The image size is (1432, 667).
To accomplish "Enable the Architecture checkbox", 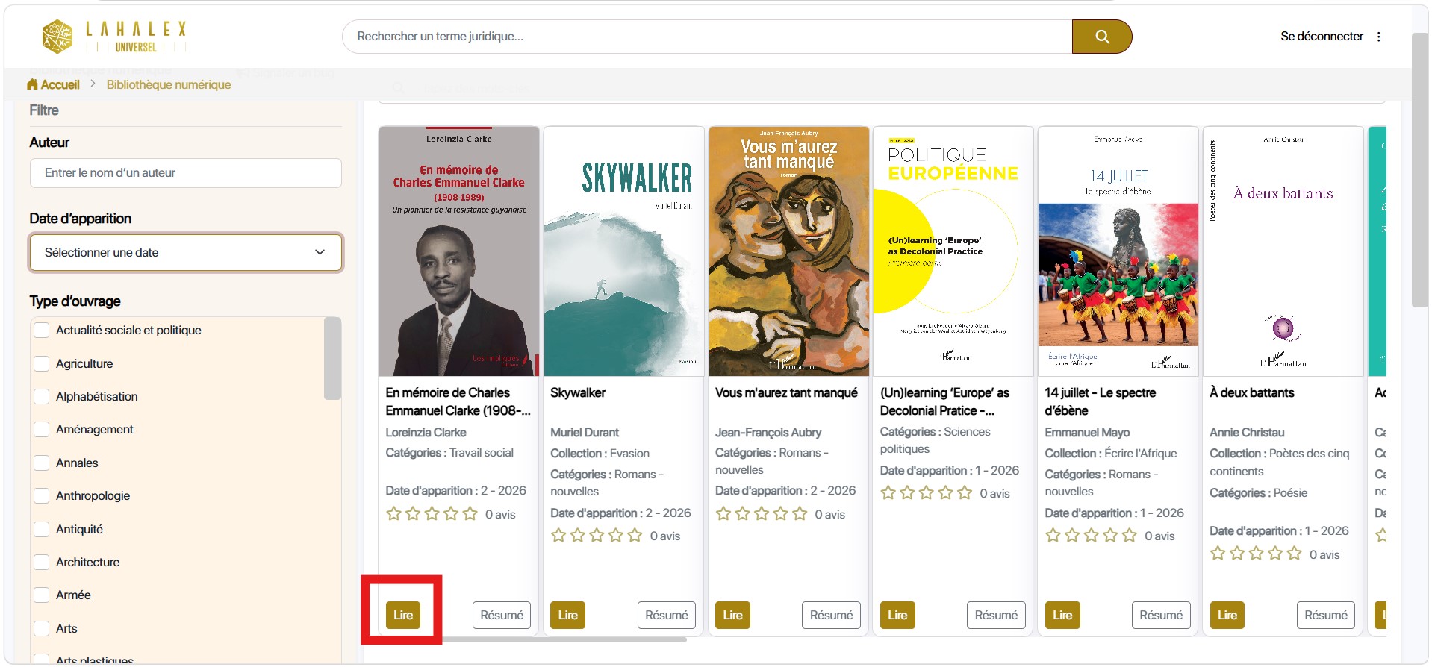I will click(42, 562).
